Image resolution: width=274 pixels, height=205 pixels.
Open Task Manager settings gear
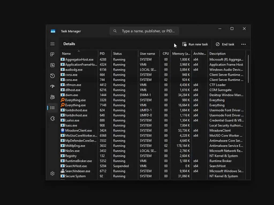[52, 174]
